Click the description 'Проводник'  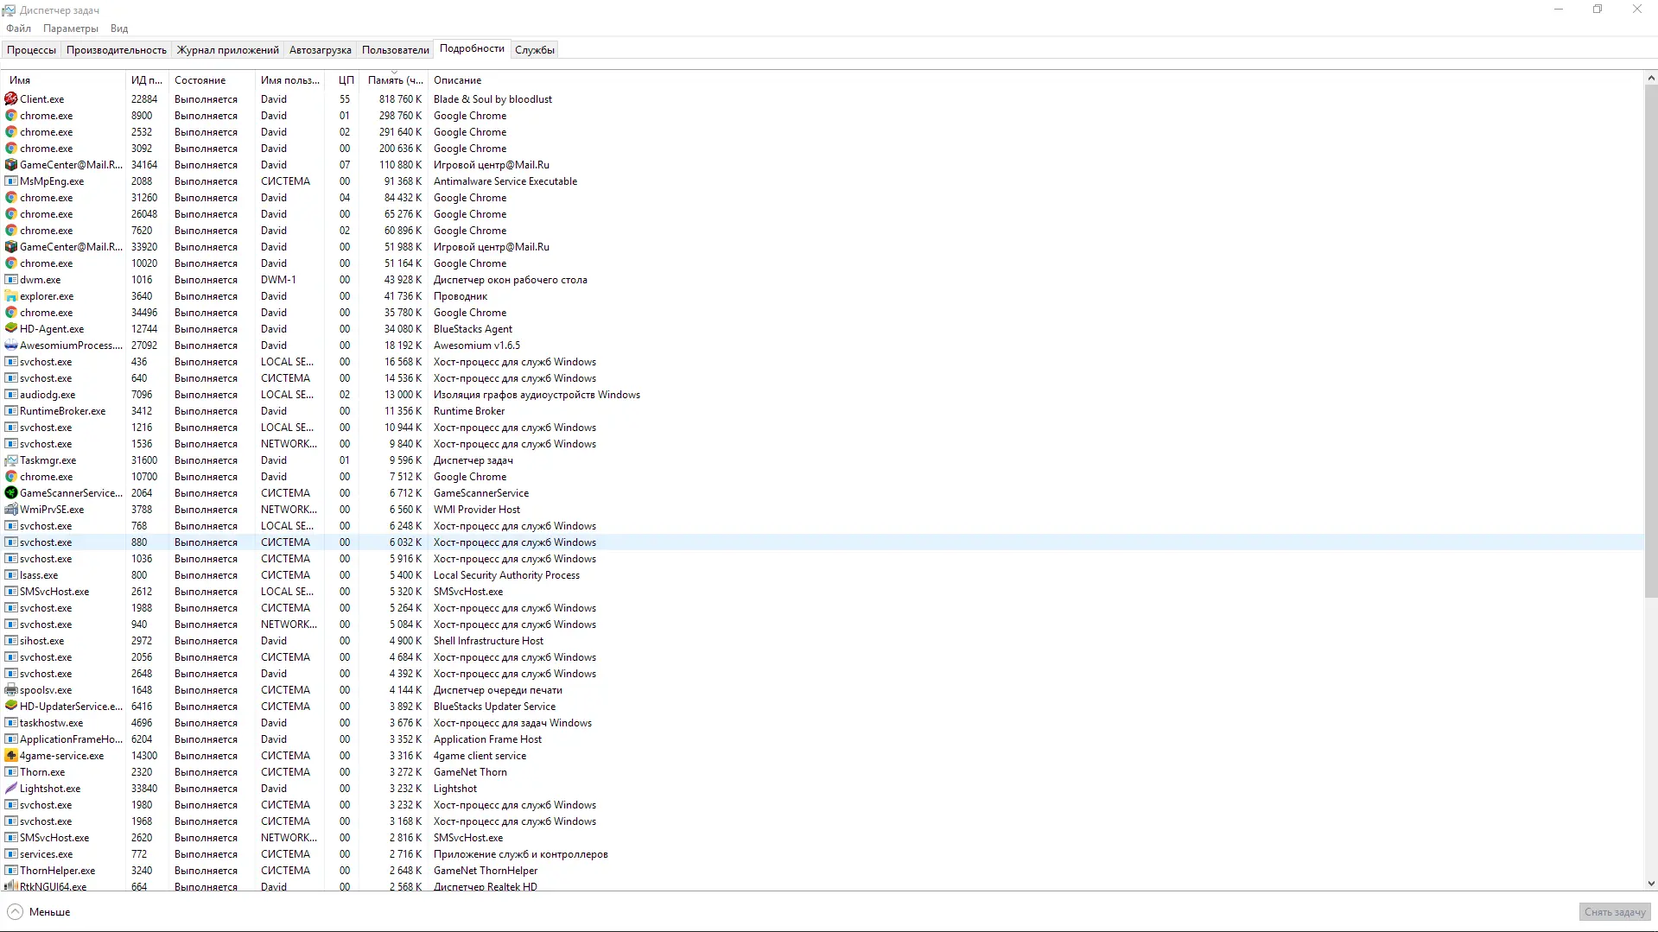[x=461, y=296]
